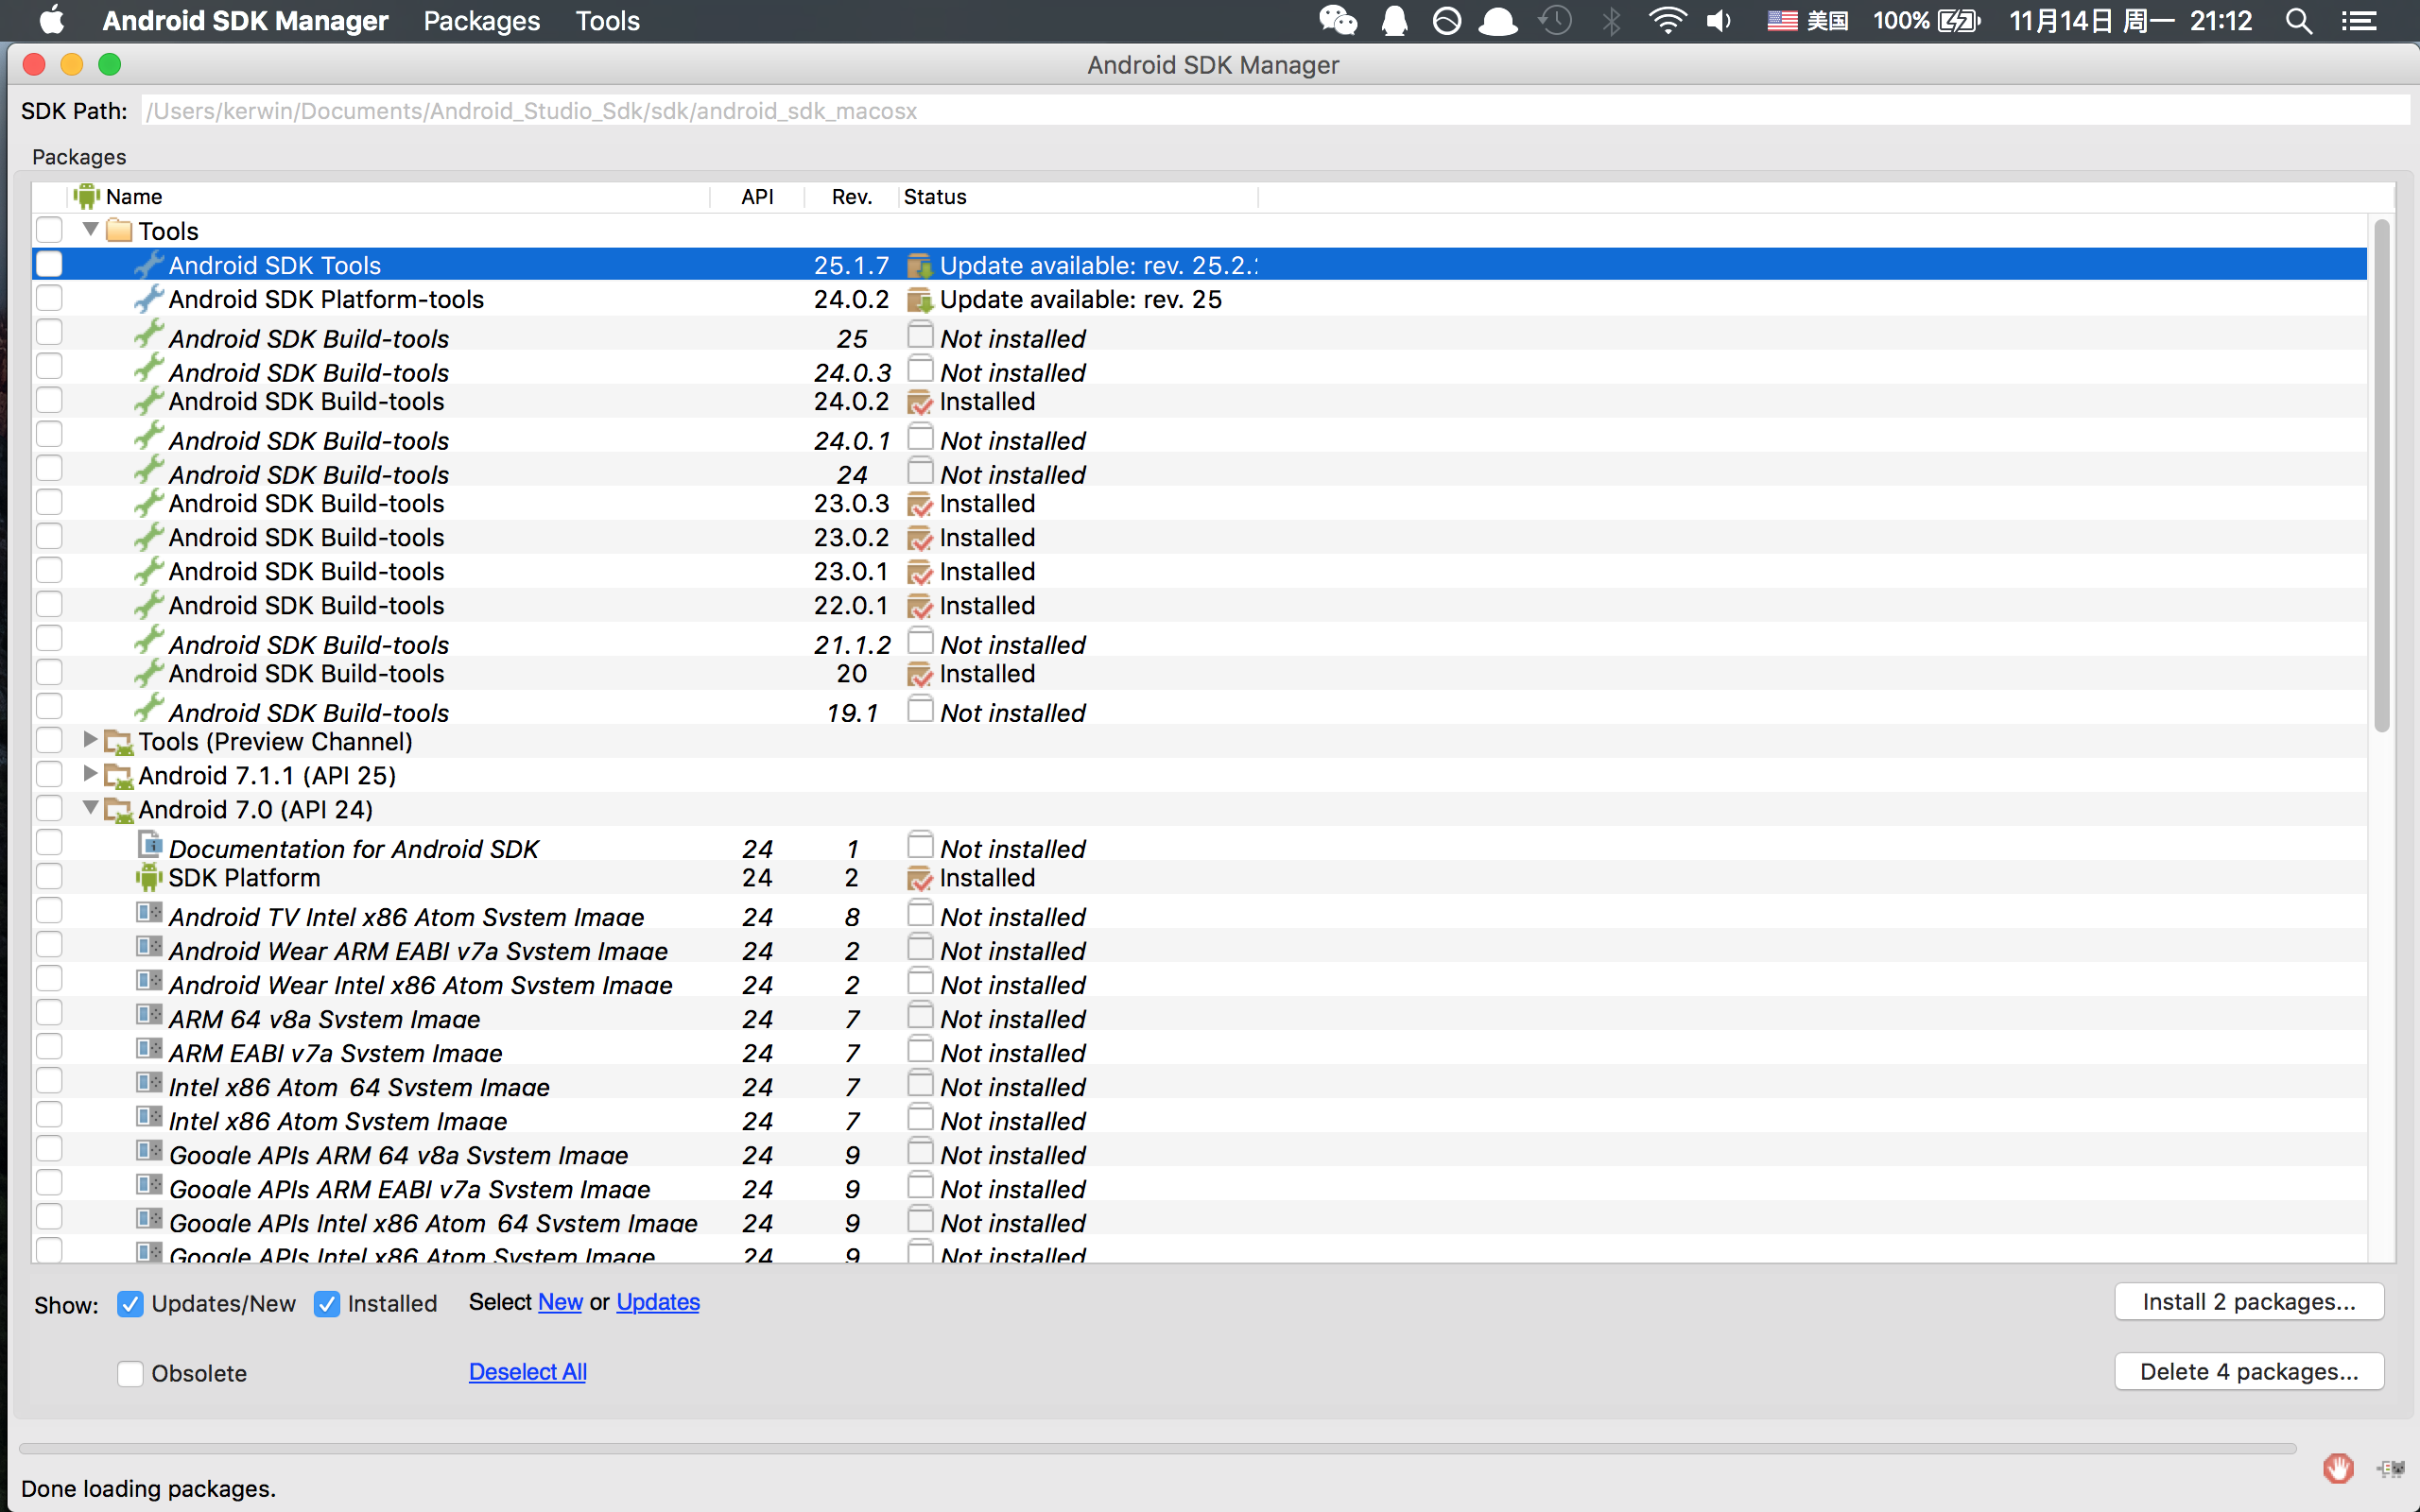Viewport: 2420px width, 1512px height.
Task: Open the Android SDK Manager app menu
Action: tap(245, 21)
